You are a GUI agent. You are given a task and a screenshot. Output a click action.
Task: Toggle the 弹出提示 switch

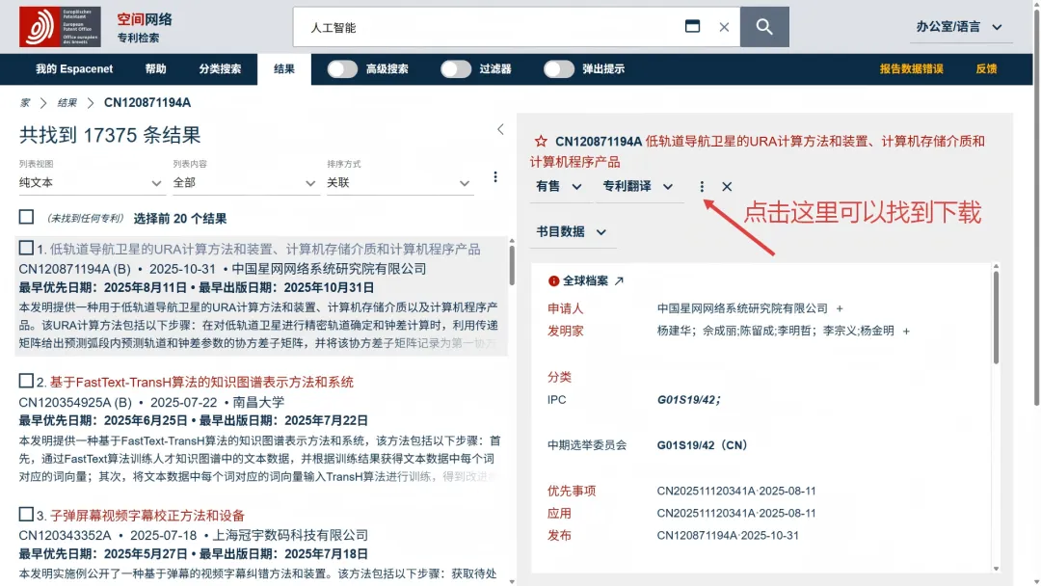(559, 69)
